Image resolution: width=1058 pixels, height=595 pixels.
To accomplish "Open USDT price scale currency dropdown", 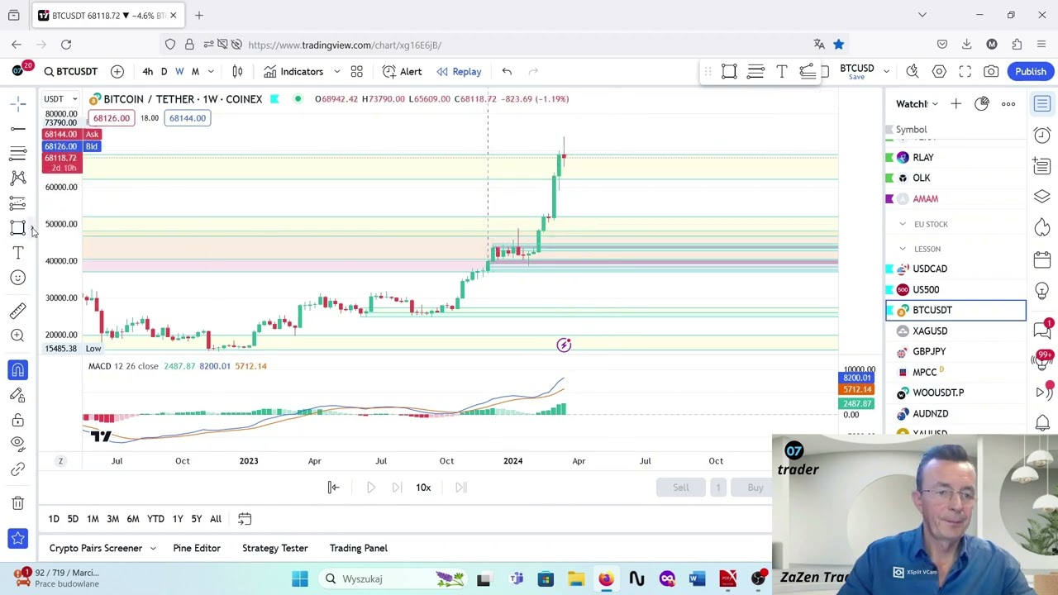I will pyautogui.click(x=60, y=99).
